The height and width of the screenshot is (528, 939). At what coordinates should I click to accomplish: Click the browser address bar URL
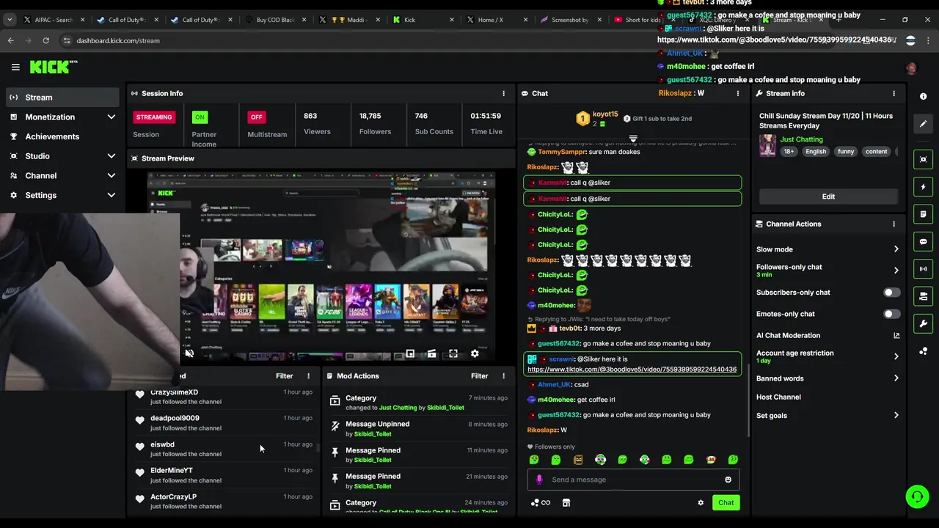click(118, 40)
